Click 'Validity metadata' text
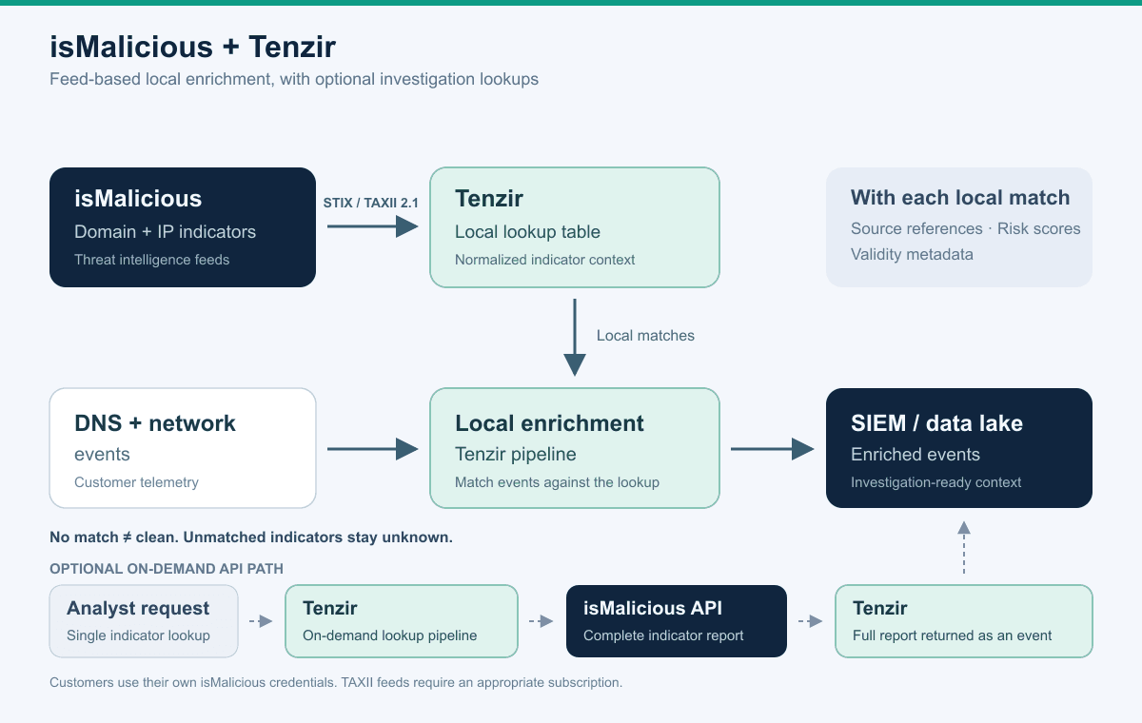This screenshot has height=723, width=1142. 912,254
